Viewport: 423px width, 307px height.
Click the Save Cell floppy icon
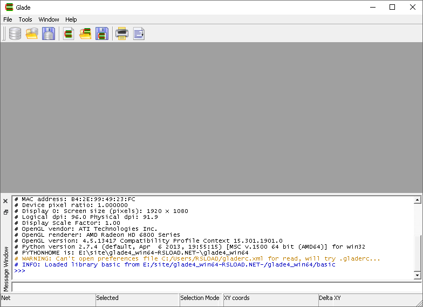(102, 34)
